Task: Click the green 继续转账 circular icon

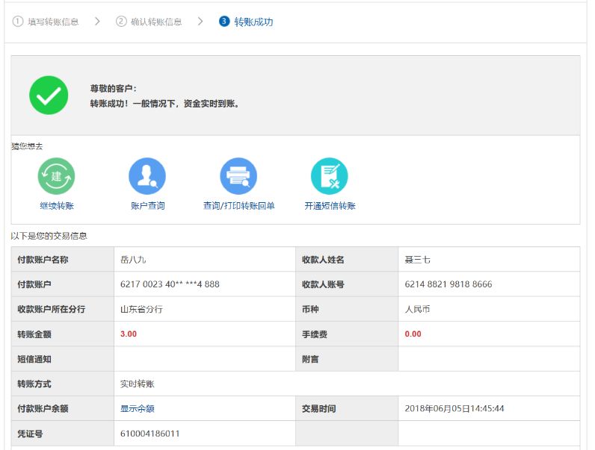Action: [57, 176]
